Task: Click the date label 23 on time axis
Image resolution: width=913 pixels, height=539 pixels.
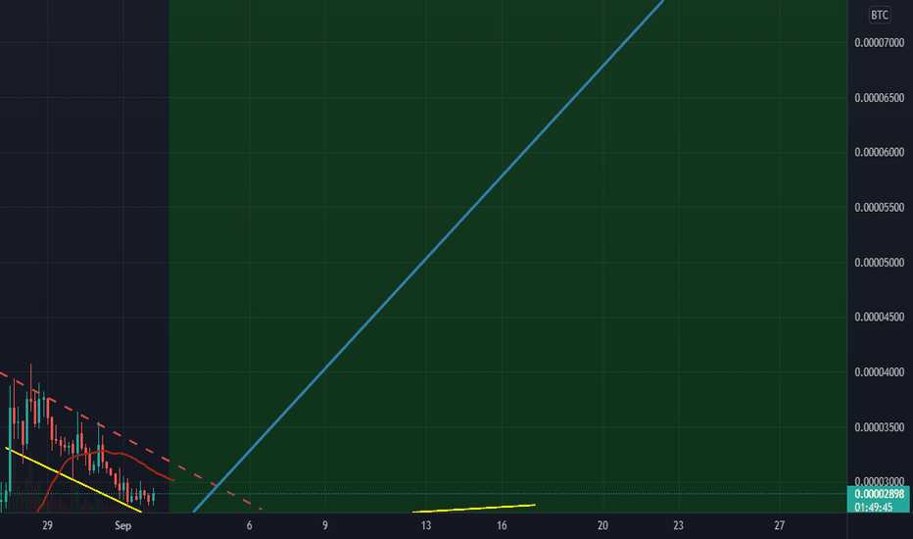Action: coord(678,525)
